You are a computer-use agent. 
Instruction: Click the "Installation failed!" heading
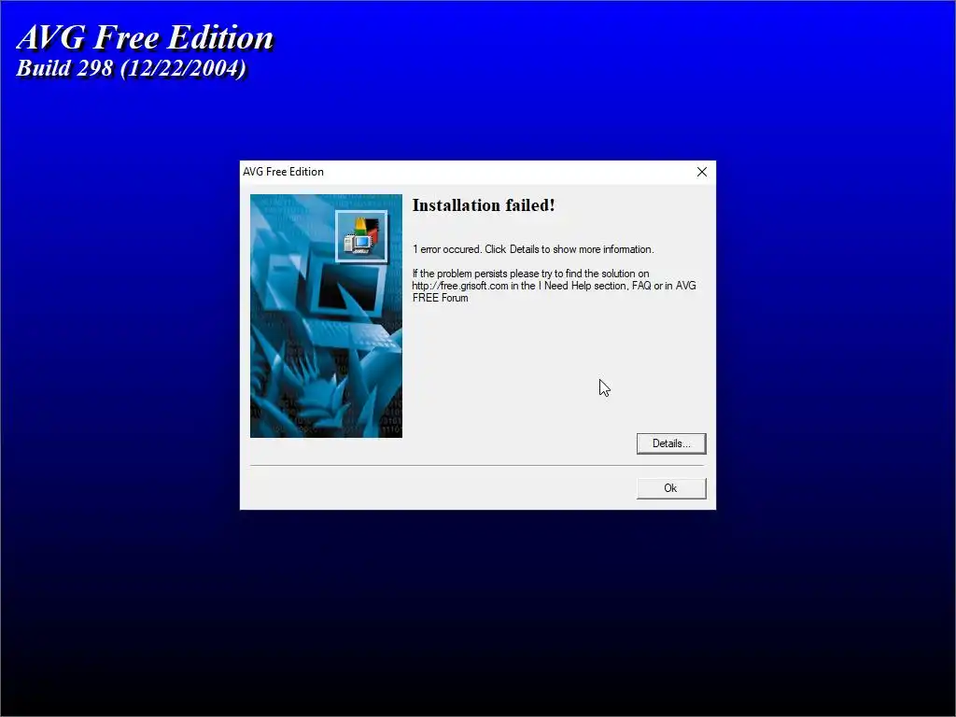click(484, 205)
